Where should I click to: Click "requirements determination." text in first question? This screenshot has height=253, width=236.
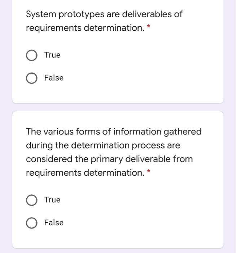click(85, 28)
